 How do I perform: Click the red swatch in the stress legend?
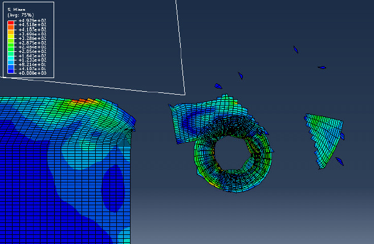click(11, 23)
